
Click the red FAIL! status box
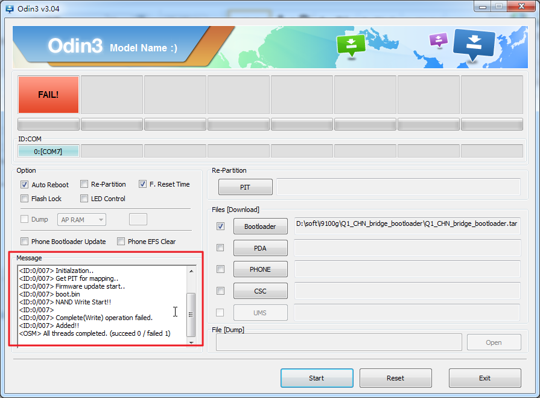[48, 95]
